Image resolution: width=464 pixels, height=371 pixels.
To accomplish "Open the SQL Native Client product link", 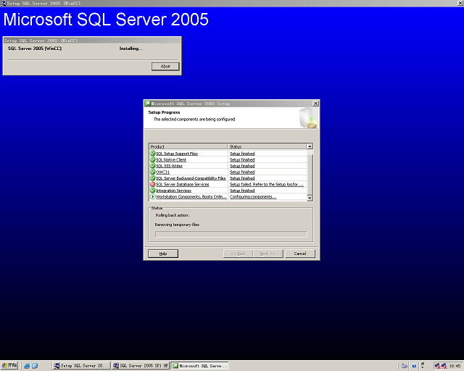I will click(x=171, y=159).
